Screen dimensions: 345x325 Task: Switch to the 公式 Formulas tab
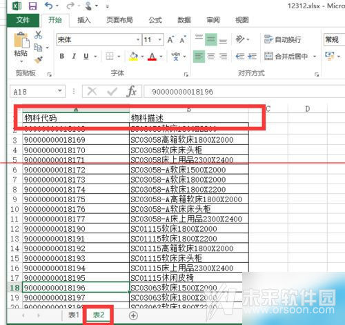(155, 20)
